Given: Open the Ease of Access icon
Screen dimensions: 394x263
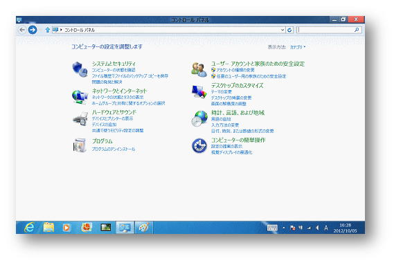Looking at the screenshot, I should click(199, 146).
